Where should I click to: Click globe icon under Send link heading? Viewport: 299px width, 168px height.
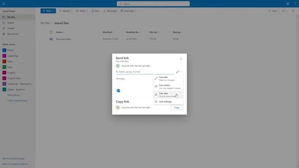point(118,66)
